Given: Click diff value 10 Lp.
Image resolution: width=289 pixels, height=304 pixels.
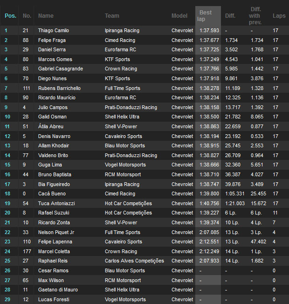Looking at the screenshot, I should click(232, 222).
